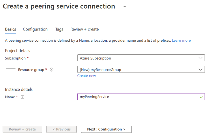Follow the Learn more link
Viewport: 210px width, 136px height.
181,41
